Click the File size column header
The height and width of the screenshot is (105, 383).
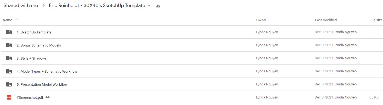pyautogui.click(x=376, y=20)
